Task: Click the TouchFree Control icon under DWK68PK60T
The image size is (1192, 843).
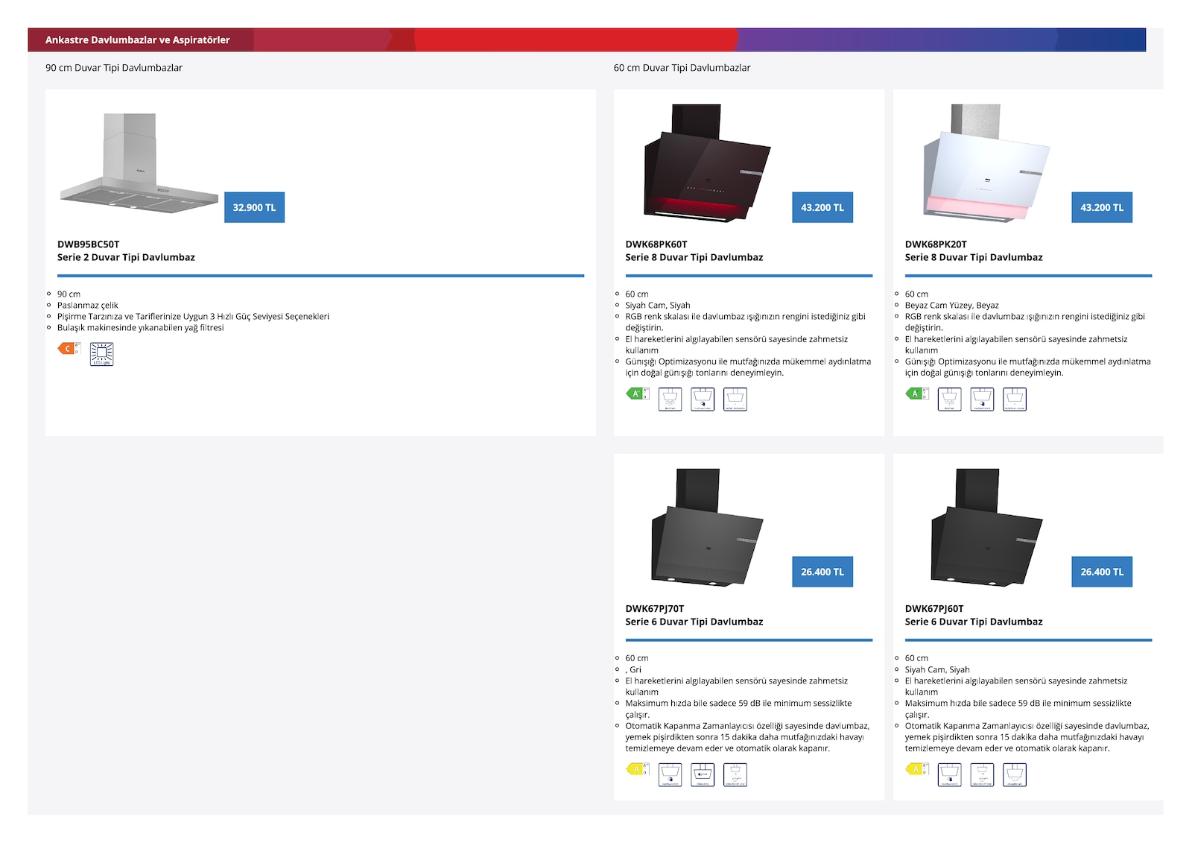Action: pos(703,399)
